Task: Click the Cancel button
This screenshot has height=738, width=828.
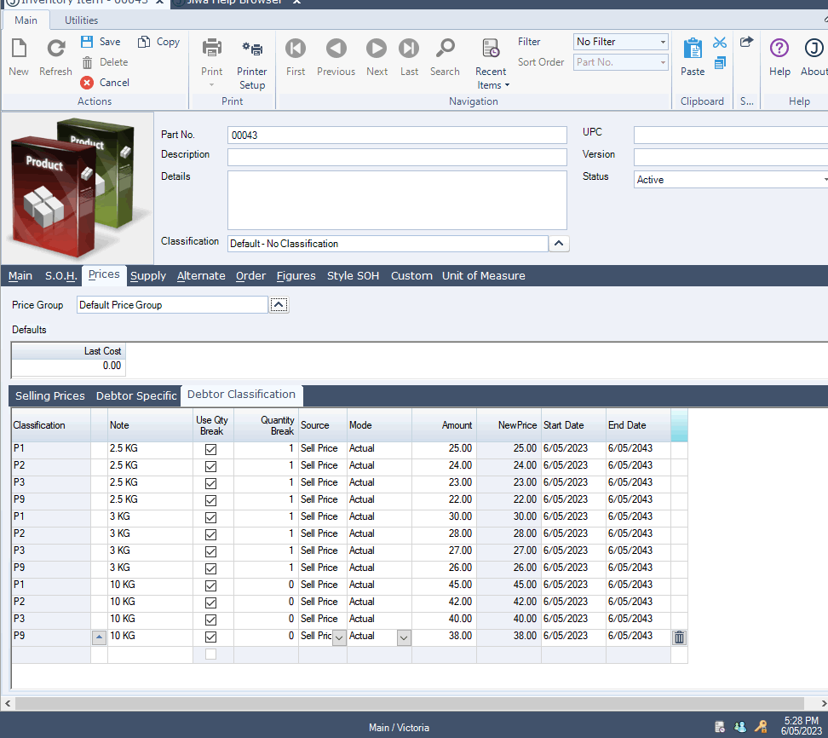Action: click(x=105, y=83)
